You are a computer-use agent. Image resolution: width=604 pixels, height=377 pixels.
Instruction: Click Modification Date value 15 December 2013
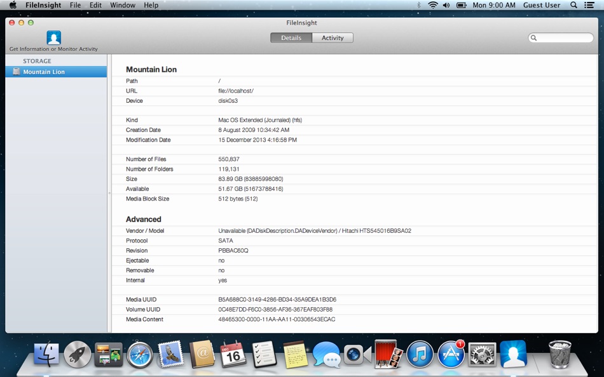click(257, 140)
